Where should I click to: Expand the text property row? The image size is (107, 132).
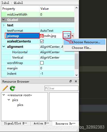[x=4, y=25]
